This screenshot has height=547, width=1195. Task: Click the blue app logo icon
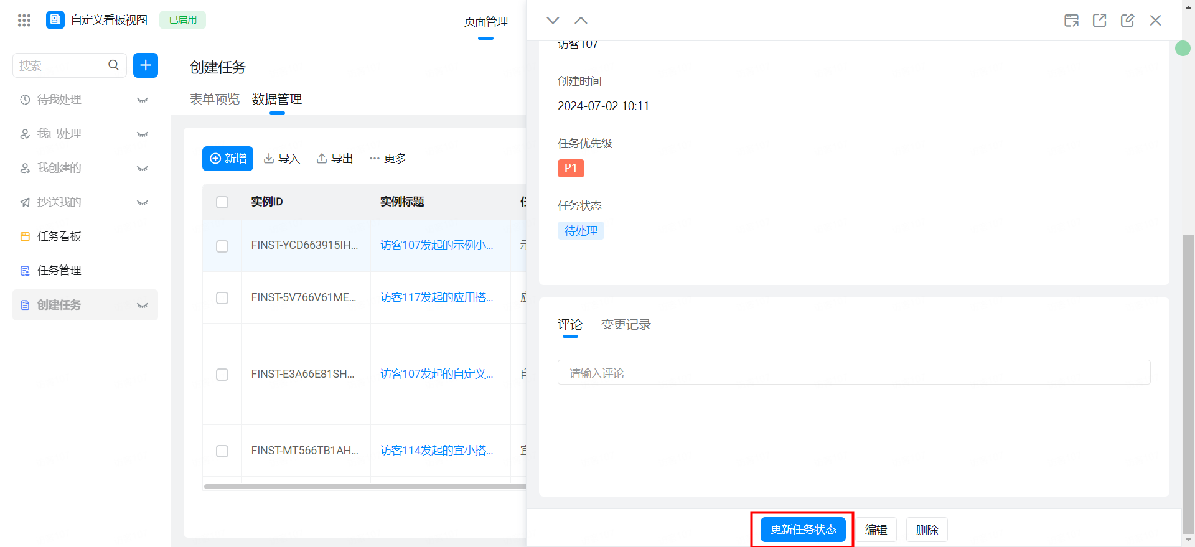click(55, 20)
